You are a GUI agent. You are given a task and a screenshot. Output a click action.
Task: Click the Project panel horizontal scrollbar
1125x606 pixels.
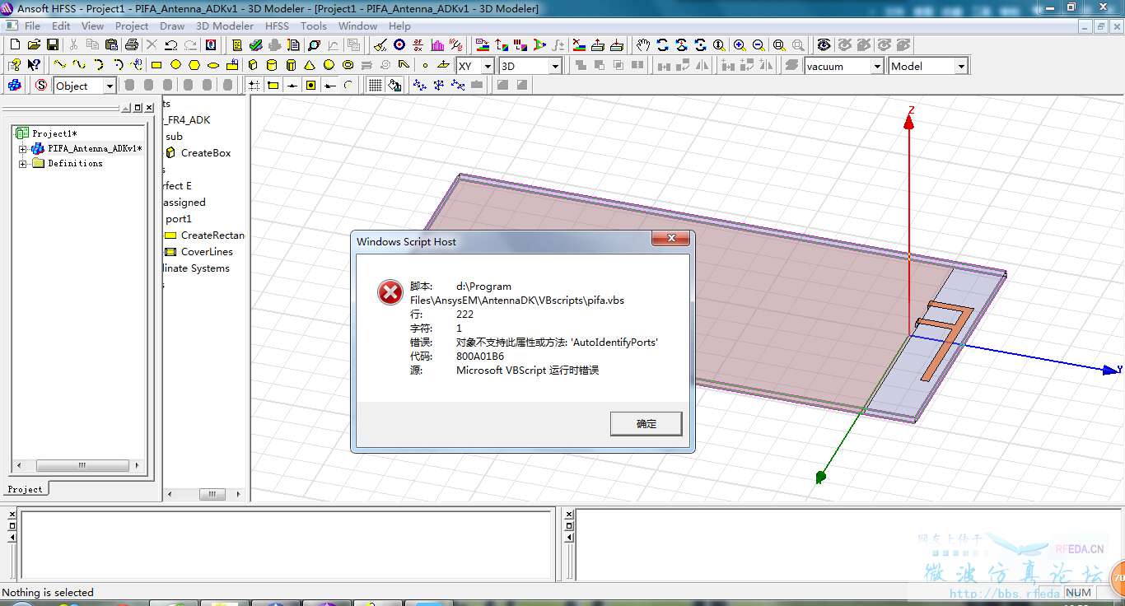pyautogui.click(x=82, y=466)
